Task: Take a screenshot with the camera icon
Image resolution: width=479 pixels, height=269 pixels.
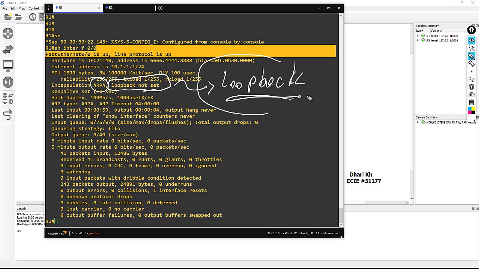Action: (472, 95)
